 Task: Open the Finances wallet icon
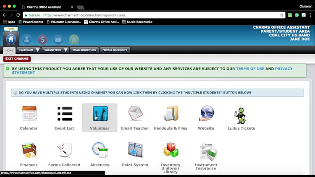tap(29, 150)
